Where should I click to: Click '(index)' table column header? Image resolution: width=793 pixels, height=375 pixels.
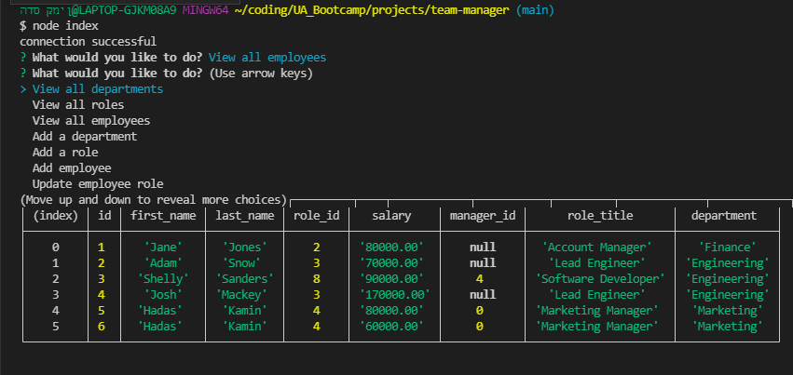56,216
